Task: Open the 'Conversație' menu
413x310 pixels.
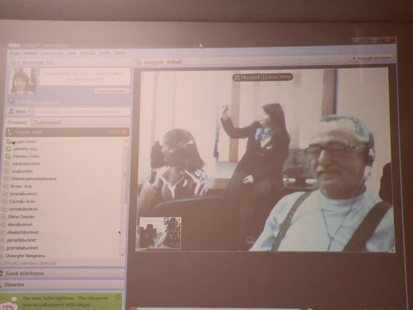Action: point(52,53)
